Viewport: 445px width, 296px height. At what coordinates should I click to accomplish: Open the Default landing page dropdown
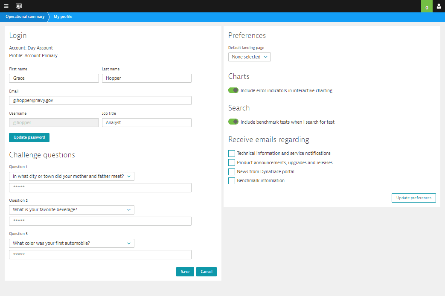pos(250,57)
